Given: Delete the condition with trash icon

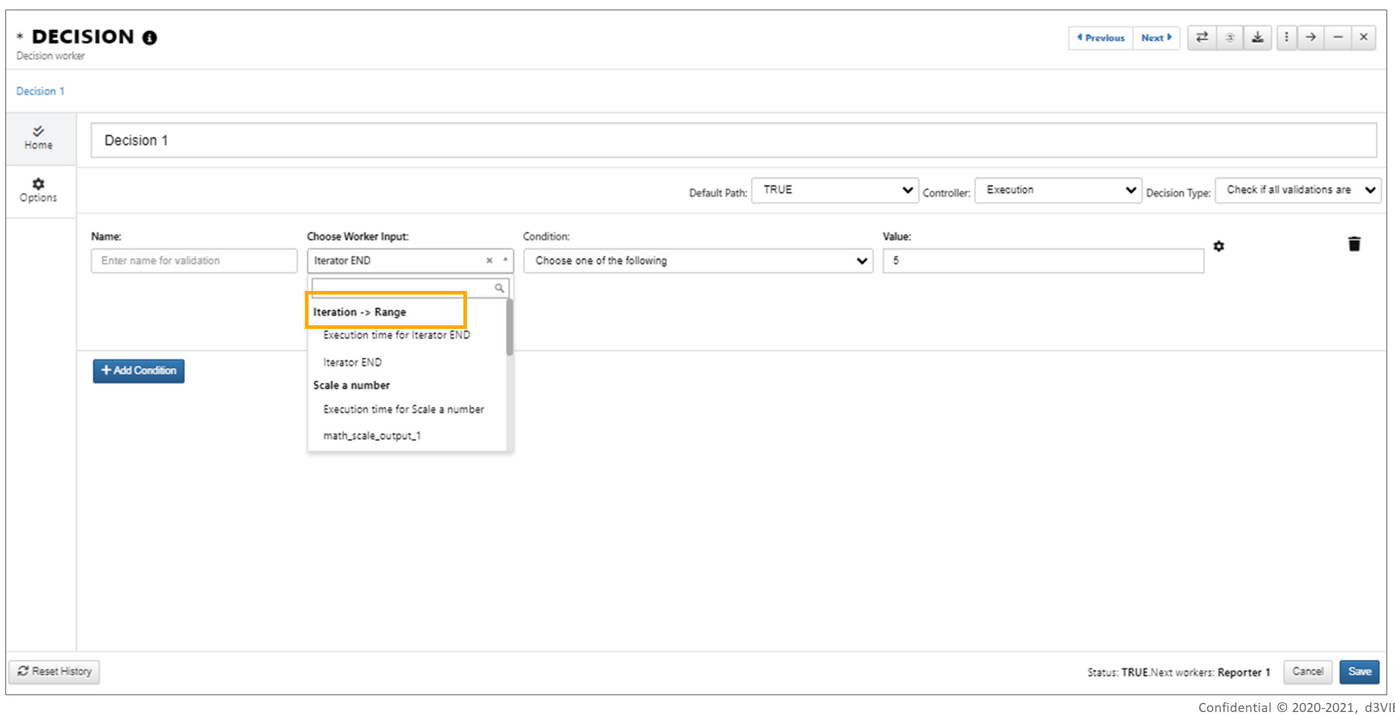Looking at the screenshot, I should click(x=1354, y=244).
